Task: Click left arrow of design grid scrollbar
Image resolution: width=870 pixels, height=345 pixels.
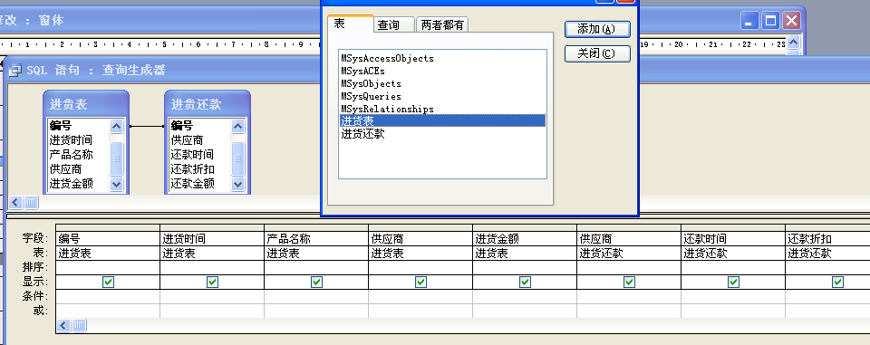Action: pyautogui.click(x=64, y=325)
